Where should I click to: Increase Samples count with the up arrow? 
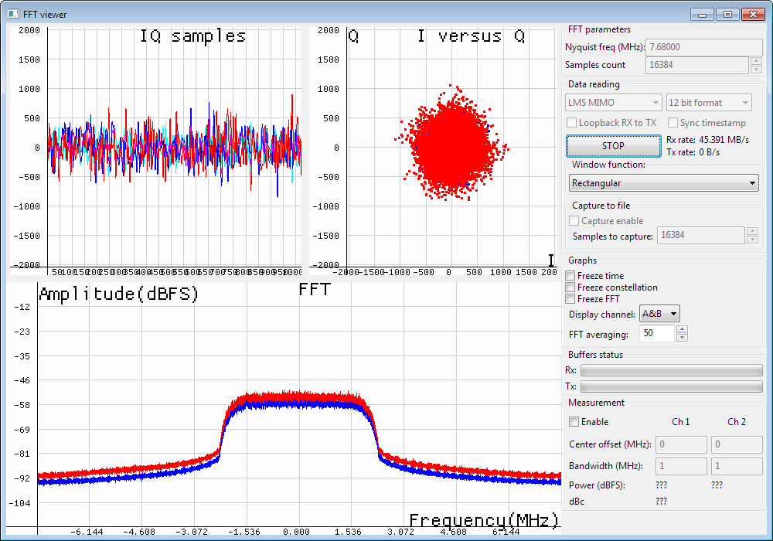coord(756,60)
